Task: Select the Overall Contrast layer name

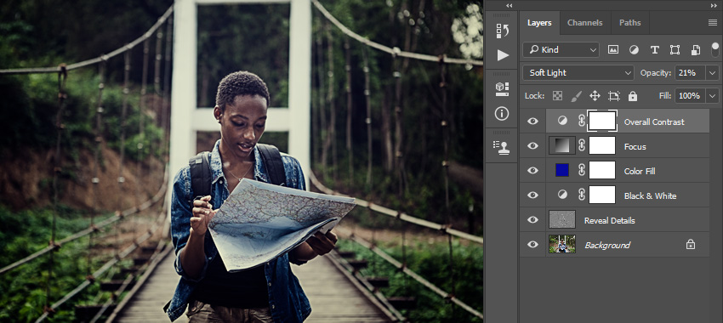Action: (654, 122)
